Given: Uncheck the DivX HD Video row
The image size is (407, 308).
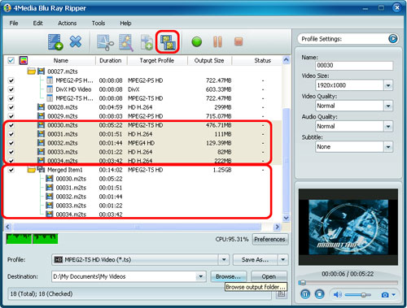Looking at the screenshot, I should coord(11,89).
